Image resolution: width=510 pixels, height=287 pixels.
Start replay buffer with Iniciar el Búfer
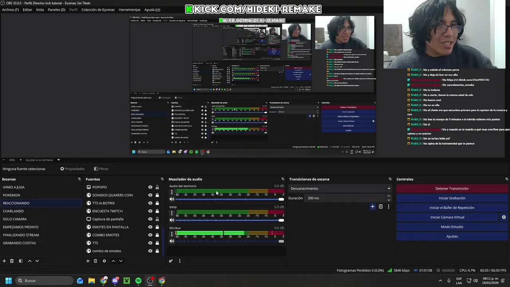click(x=452, y=208)
